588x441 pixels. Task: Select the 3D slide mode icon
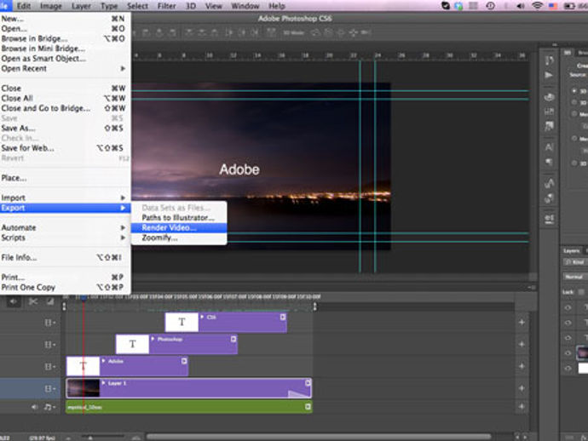click(354, 32)
